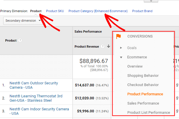
Task: Open the Ecommerce Overview report
Action: pos(135,66)
